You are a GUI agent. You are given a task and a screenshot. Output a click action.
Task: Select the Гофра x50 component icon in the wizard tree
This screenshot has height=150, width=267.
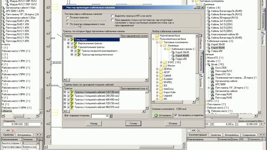coord(173,59)
